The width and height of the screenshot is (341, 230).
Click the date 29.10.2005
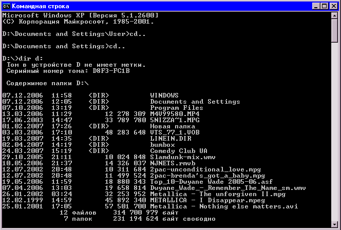click(23, 157)
